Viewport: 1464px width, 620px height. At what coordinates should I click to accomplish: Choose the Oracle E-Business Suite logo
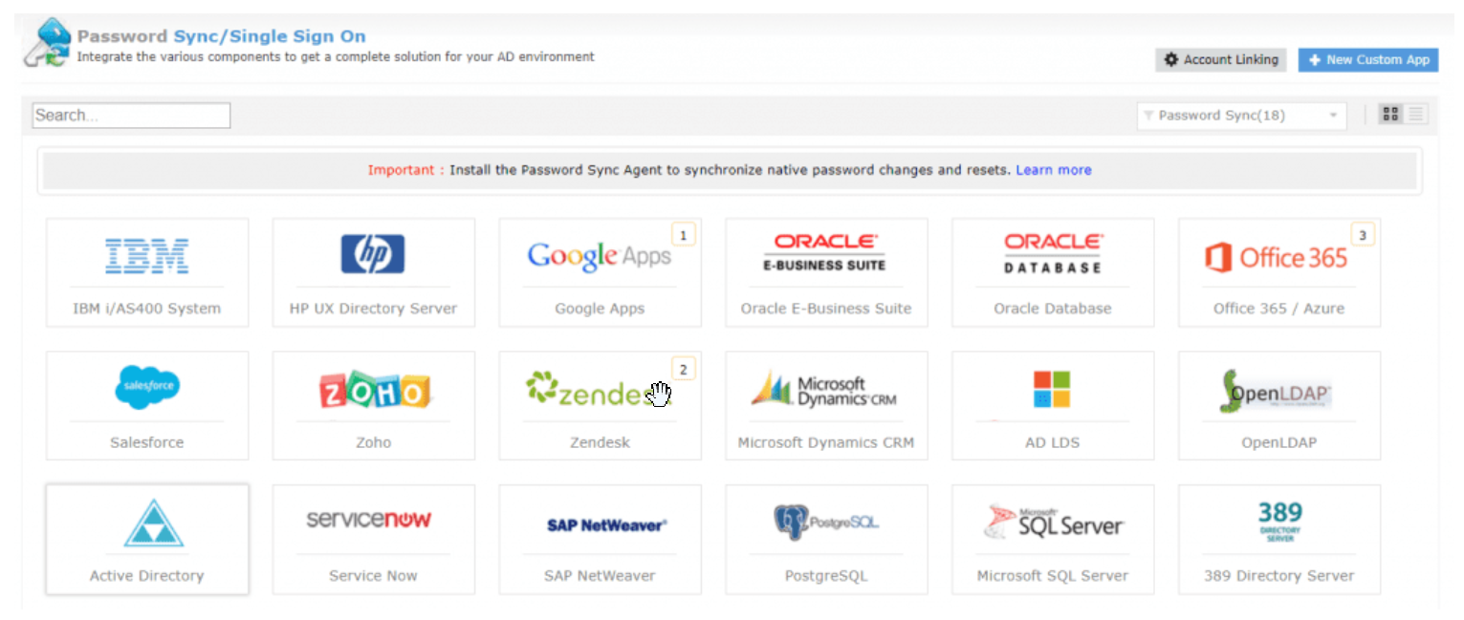click(x=825, y=253)
